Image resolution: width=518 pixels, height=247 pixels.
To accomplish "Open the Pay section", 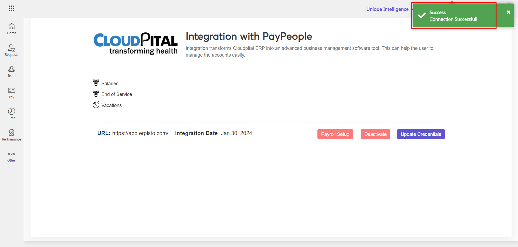I will (12, 93).
